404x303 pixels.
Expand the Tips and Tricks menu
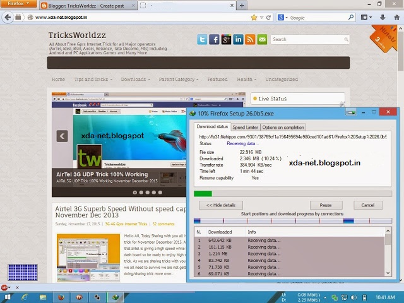click(x=93, y=80)
